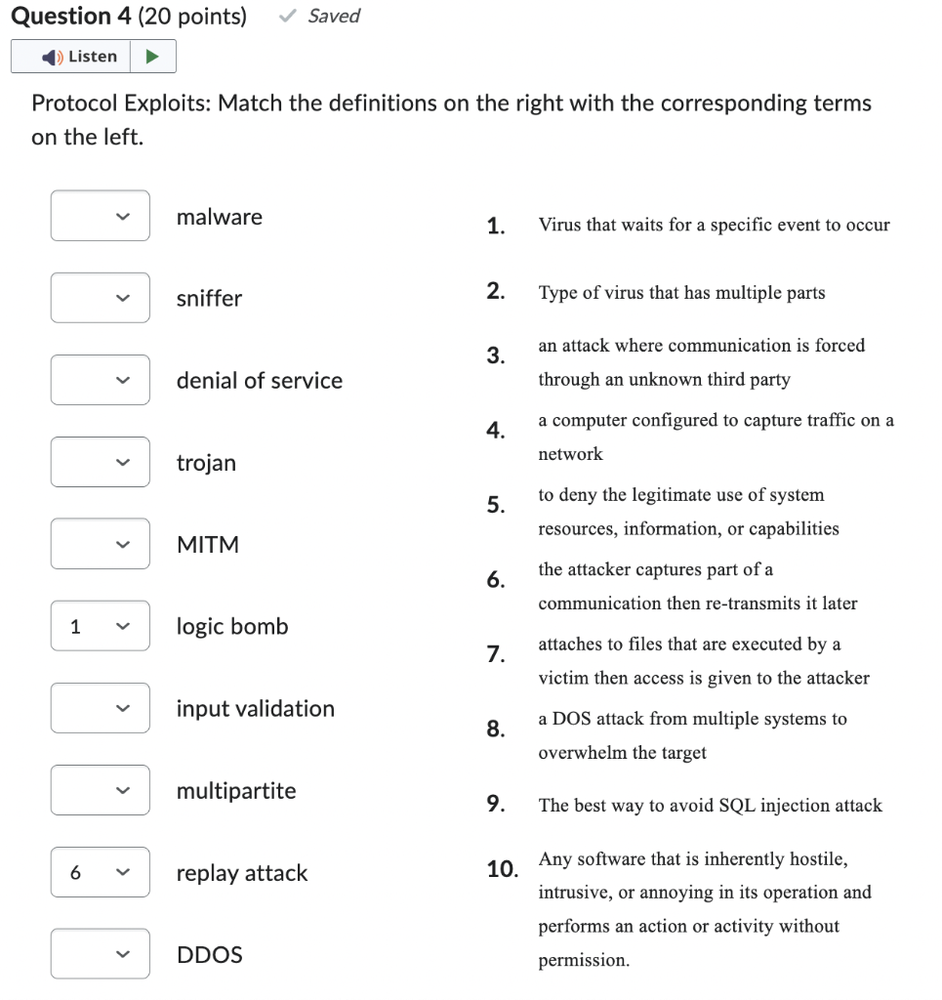The width and height of the screenshot is (942, 1000).
Task: Click the Saved status label
Action: click(x=332, y=16)
